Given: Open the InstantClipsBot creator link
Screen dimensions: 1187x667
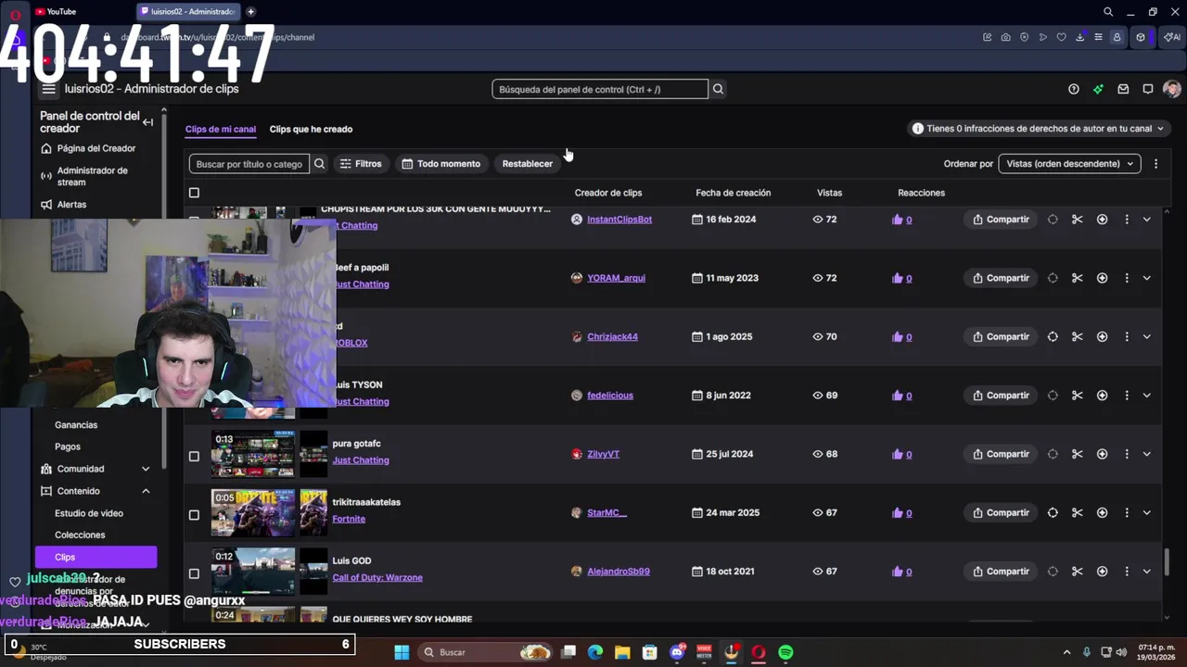Looking at the screenshot, I should (x=619, y=220).
